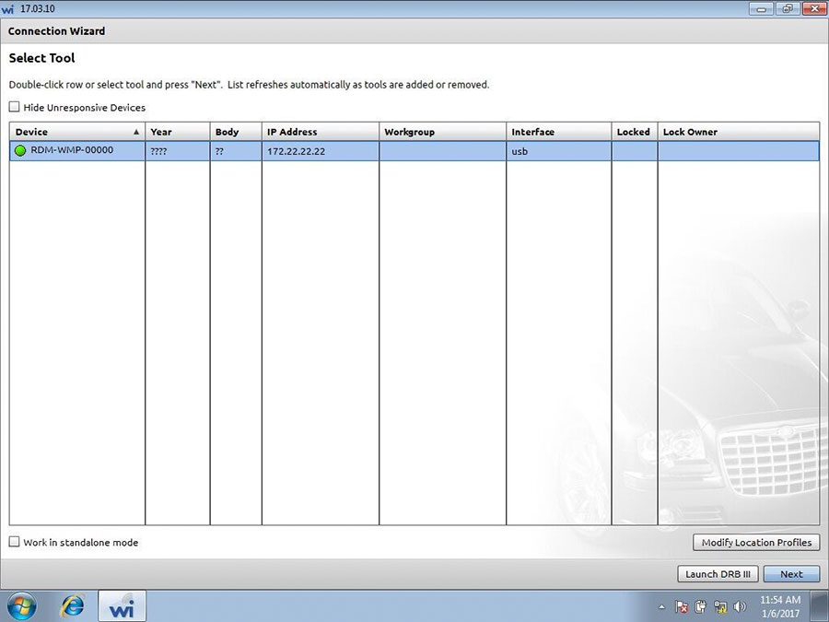Open the Windows Start menu orb
The width and height of the screenshot is (829, 622).
pyautogui.click(x=22, y=606)
